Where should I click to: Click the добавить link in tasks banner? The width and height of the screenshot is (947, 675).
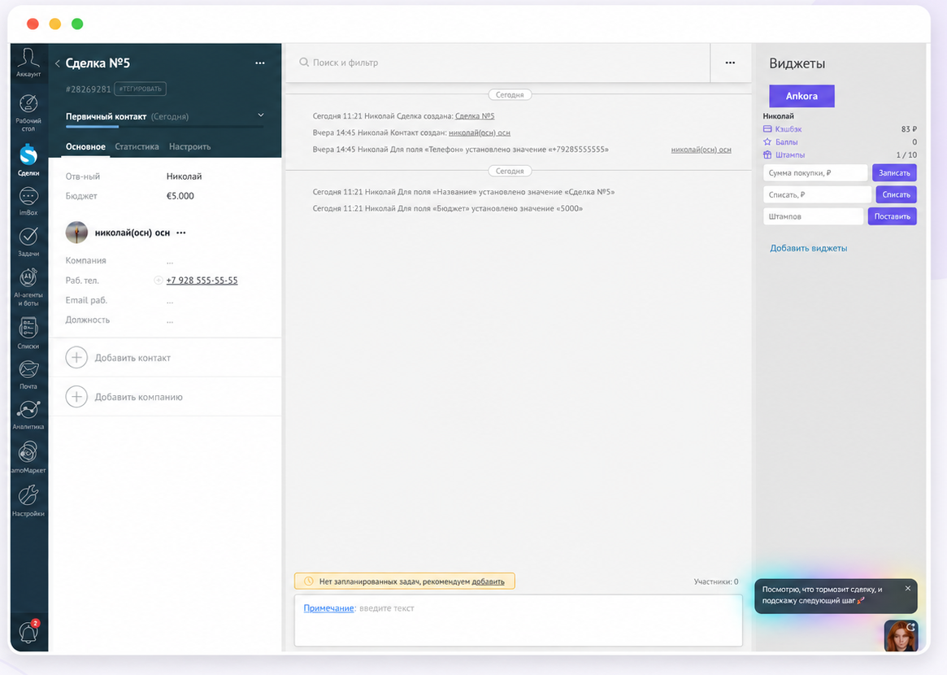tap(488, 582)
